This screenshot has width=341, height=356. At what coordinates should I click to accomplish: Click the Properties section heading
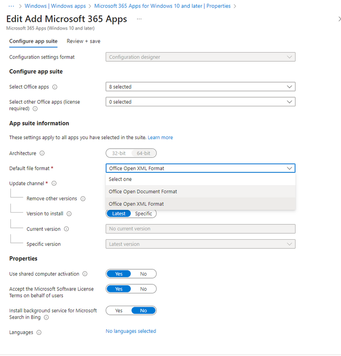click(x=23, y=259)
